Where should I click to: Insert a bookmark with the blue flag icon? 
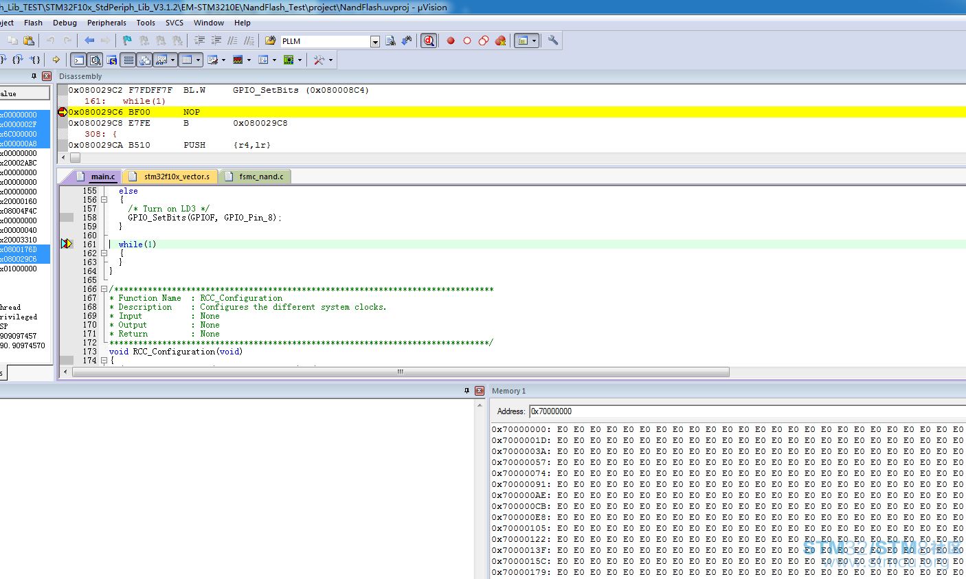point(127,41)
